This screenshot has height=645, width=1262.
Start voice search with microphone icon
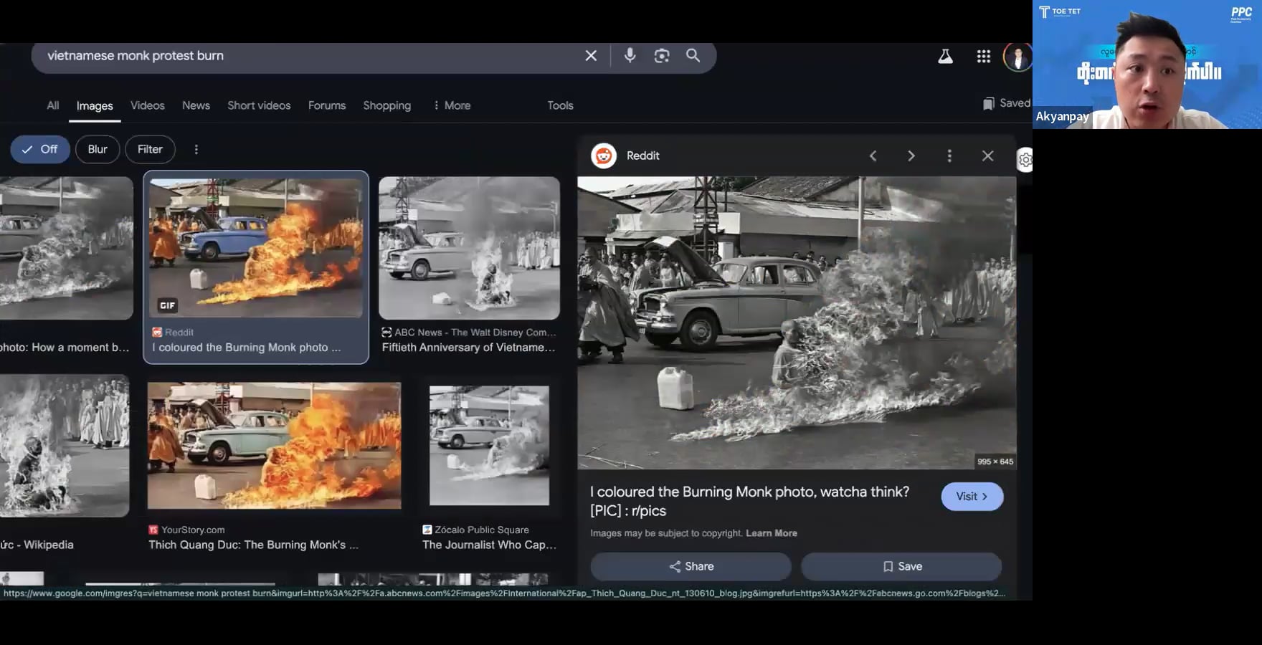tap(630, 56)
